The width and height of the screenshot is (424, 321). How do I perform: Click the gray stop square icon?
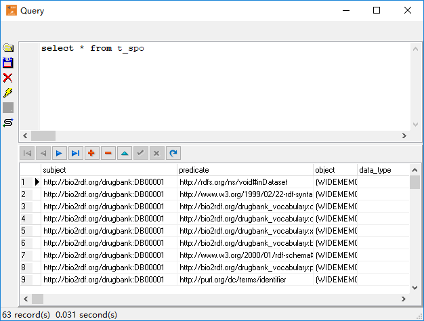coord(8,108)
